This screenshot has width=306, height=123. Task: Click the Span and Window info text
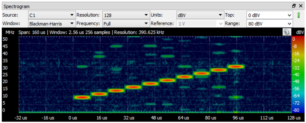[x=91, y=32]
